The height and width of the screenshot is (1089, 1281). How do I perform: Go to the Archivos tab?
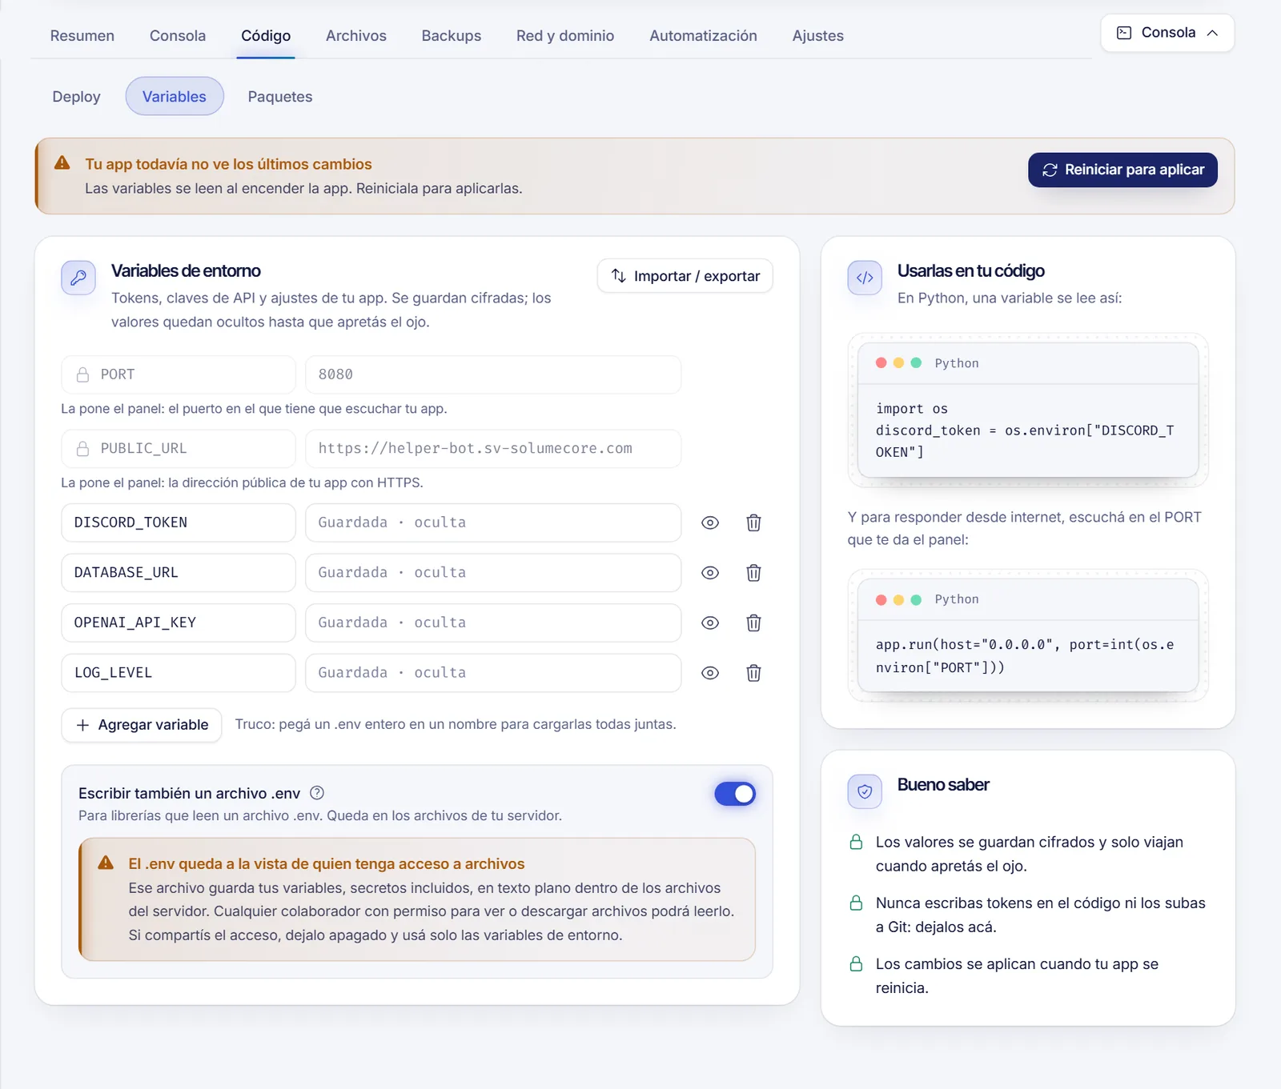click(356, 36)
